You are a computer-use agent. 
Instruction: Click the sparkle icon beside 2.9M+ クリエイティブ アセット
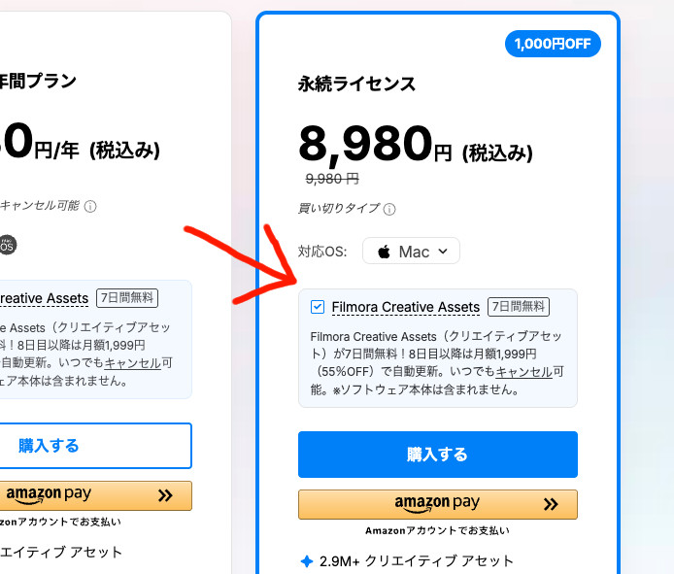pyautogui.click(x=307, y=561)
